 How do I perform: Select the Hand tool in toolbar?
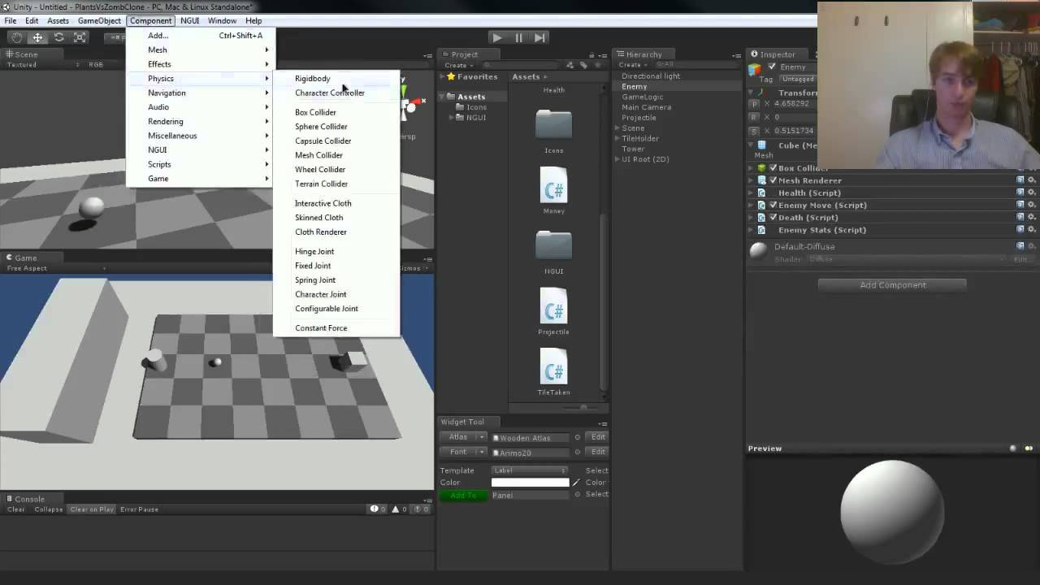(x=16, y=37)
